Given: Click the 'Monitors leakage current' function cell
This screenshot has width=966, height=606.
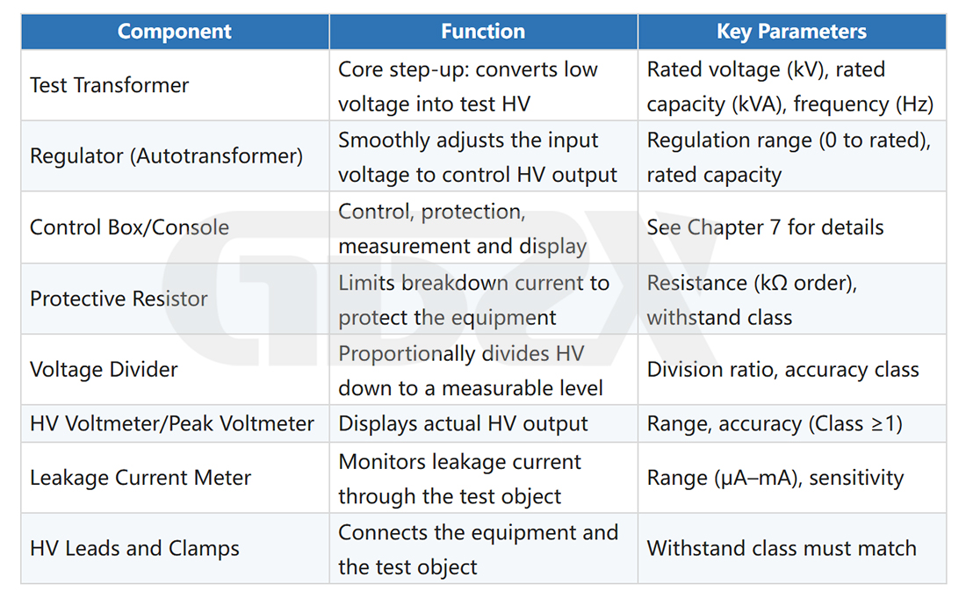Looking at the screenshot, I should click(x=484, y=478).
